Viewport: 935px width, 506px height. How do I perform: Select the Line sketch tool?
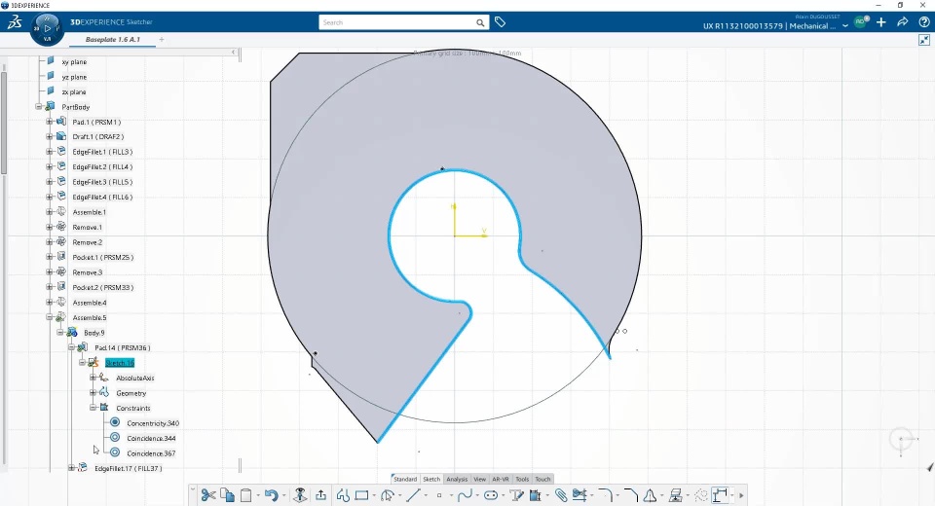tap(413, 495)
